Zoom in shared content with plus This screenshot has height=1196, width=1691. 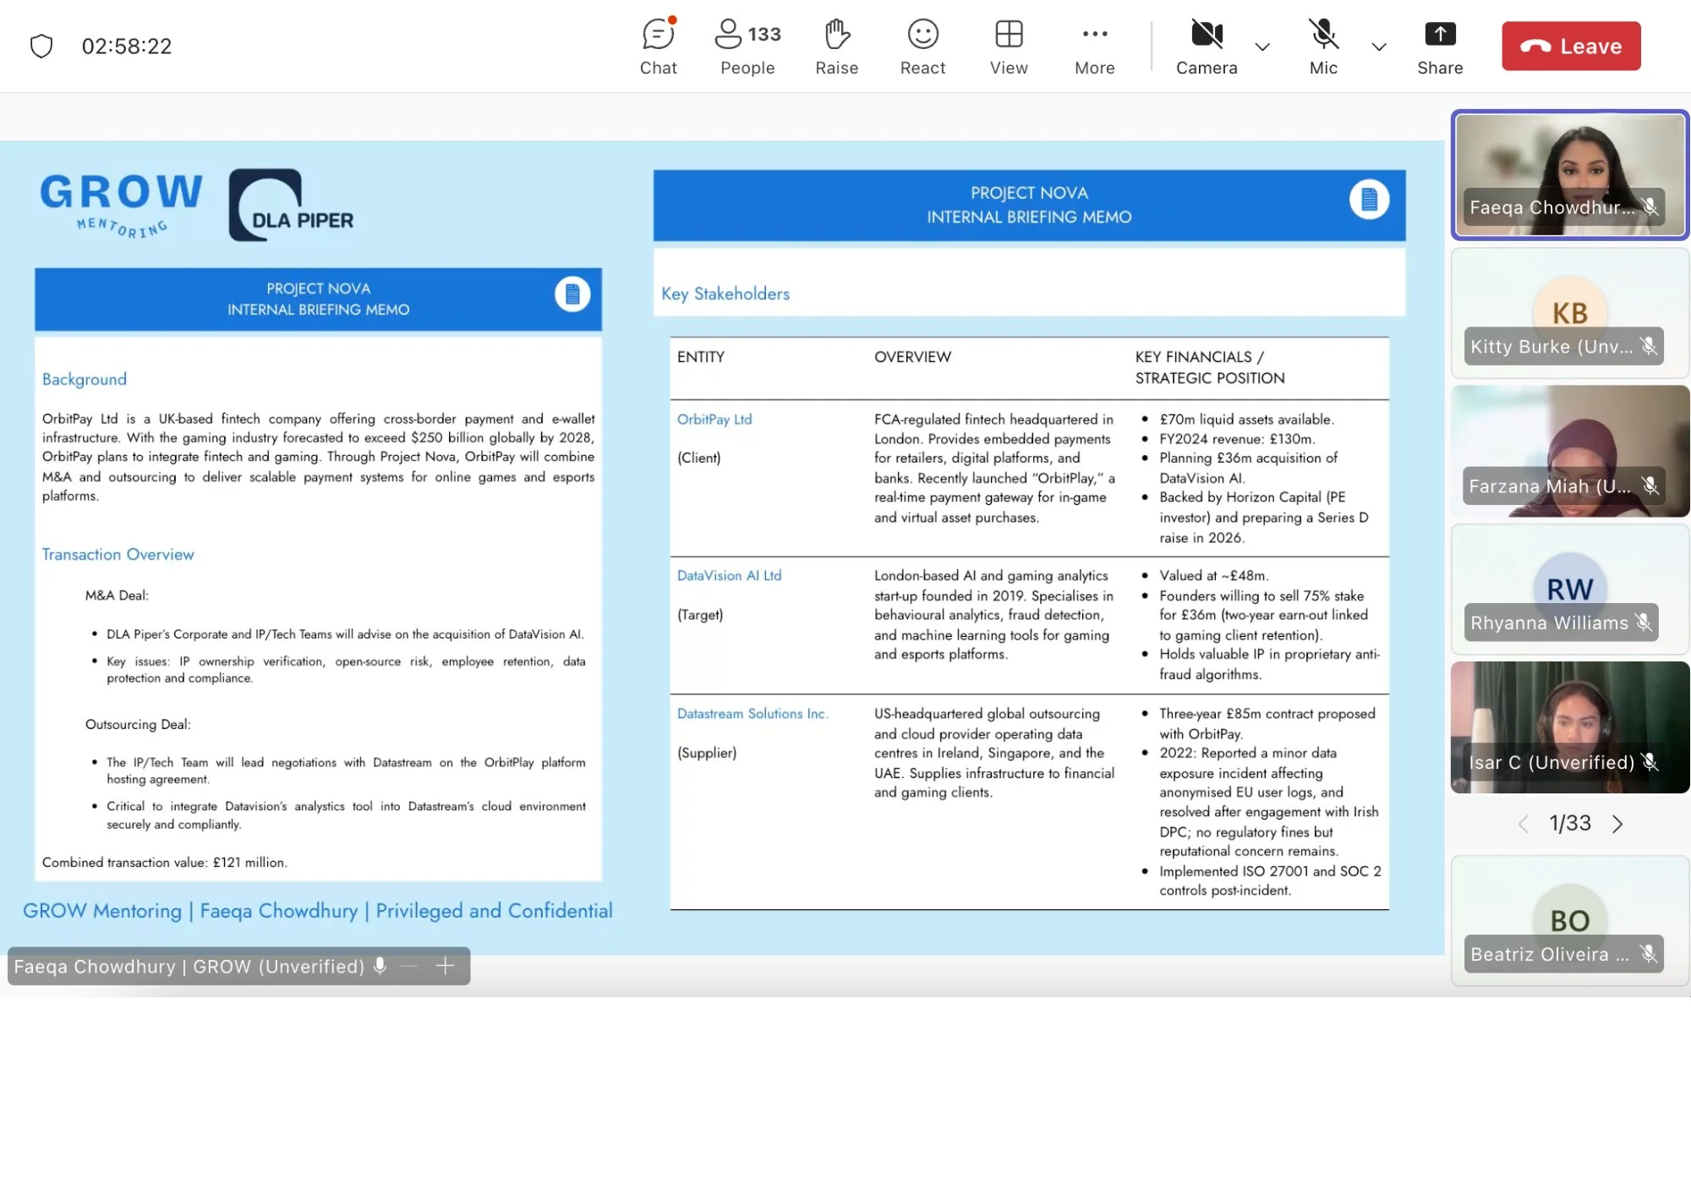click(446, 966)
